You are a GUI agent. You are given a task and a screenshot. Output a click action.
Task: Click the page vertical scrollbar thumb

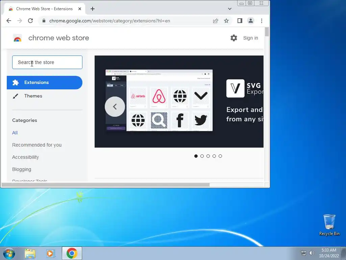pyautogui.click(x=267, y=32)
